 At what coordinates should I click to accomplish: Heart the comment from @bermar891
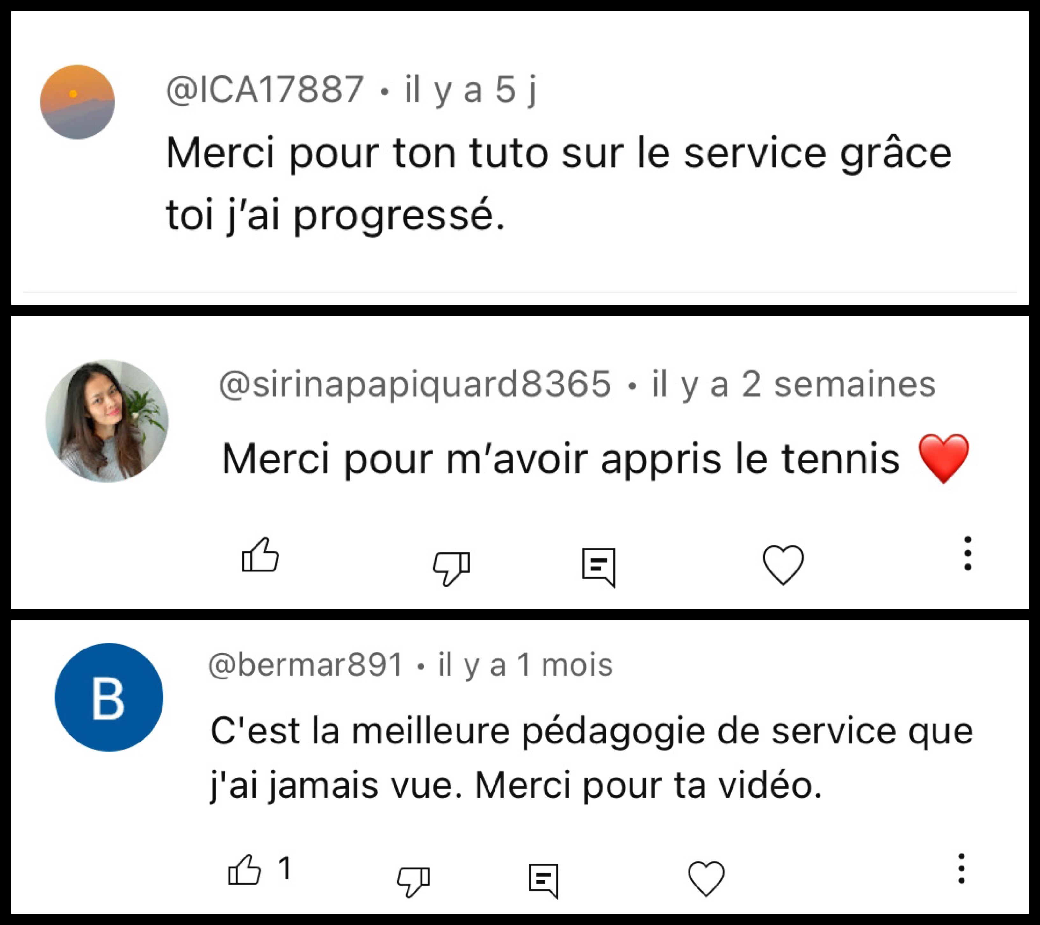[x=706, y=878]
